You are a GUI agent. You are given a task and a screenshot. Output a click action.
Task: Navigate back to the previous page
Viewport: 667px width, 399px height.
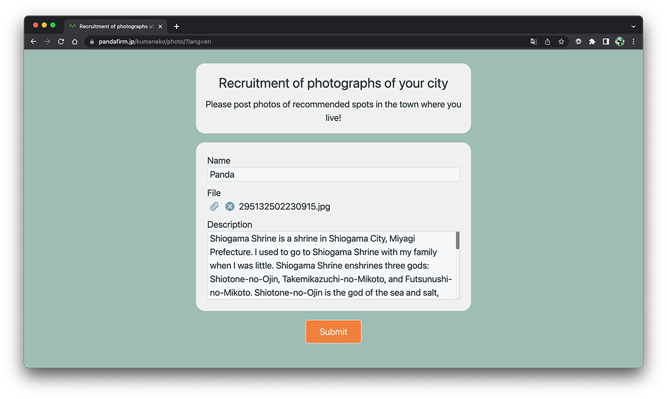(33, 41)
